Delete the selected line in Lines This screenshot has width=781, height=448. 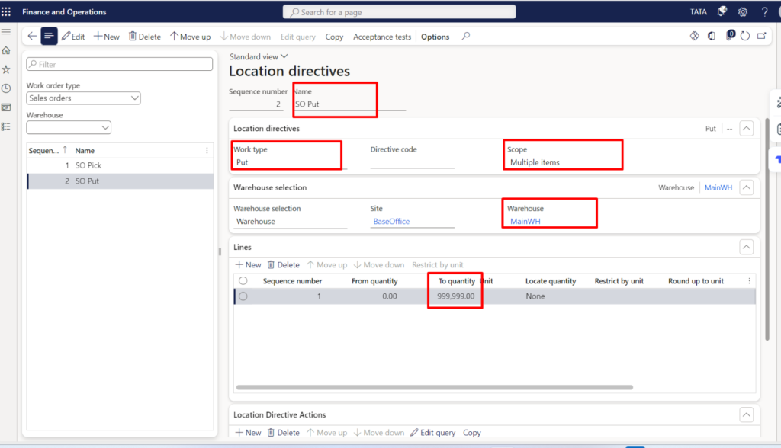(284, 265)
